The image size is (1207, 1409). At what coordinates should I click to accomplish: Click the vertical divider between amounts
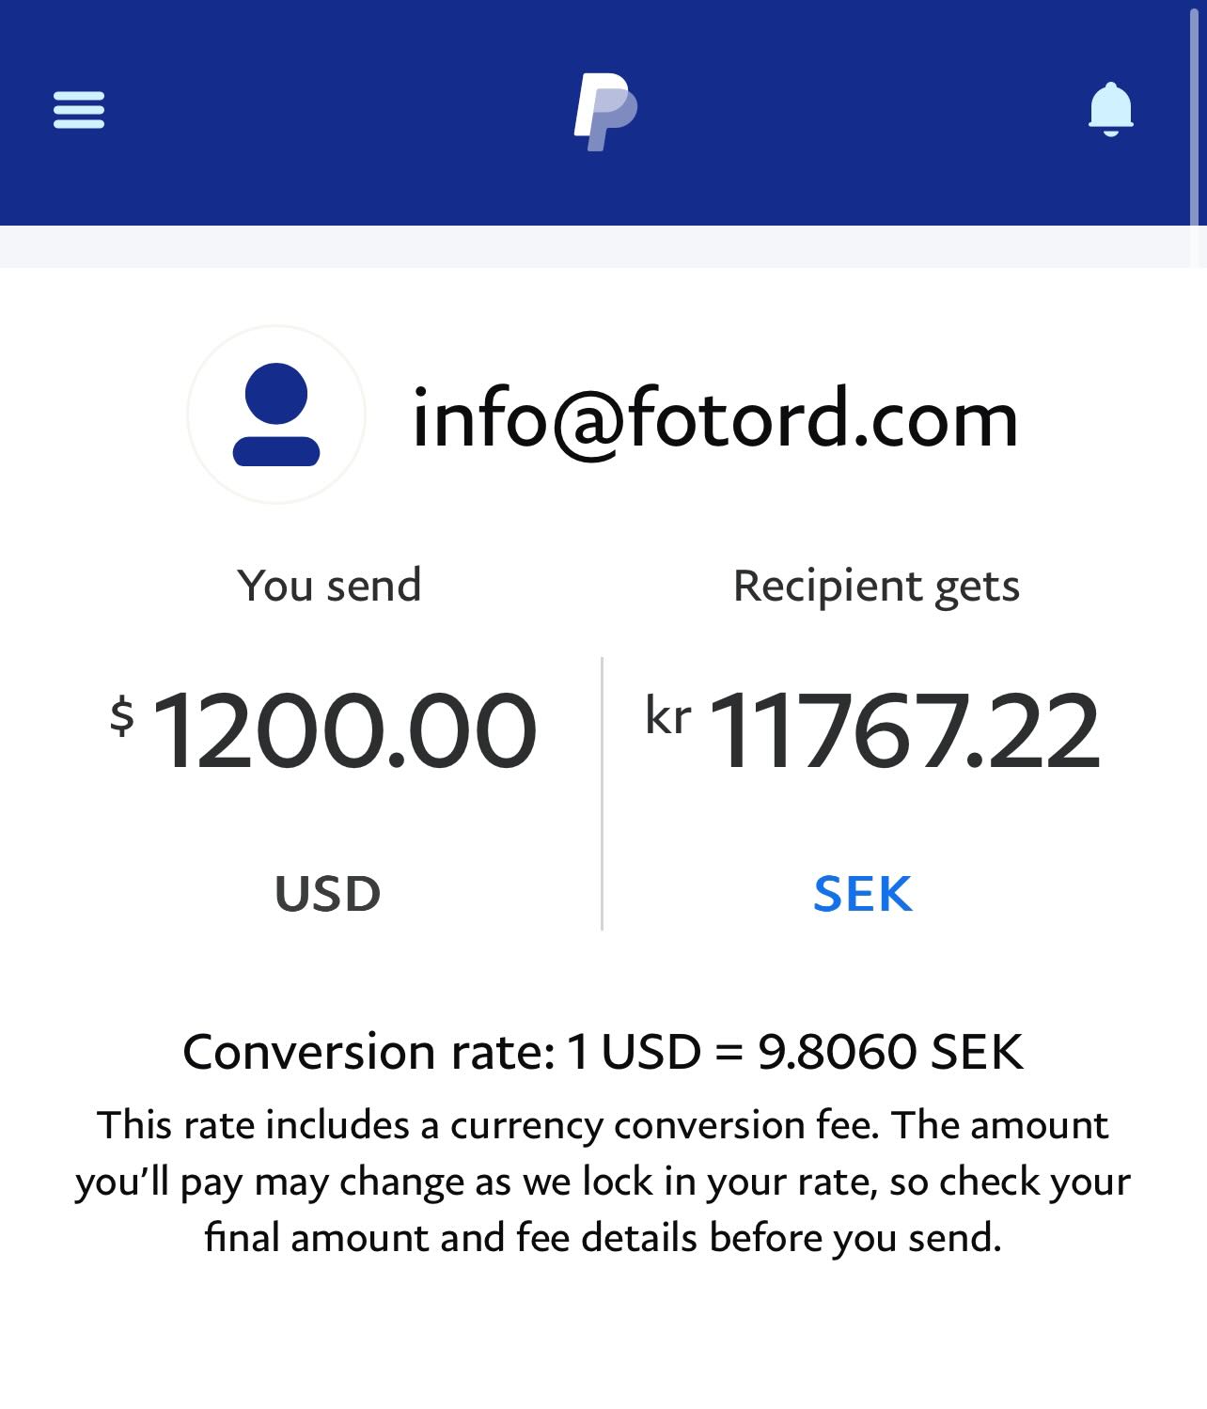coord(602,793)
